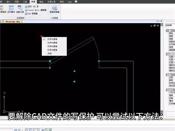
Task: Click the icon right of the App+ tab
Action: point(76,2)
